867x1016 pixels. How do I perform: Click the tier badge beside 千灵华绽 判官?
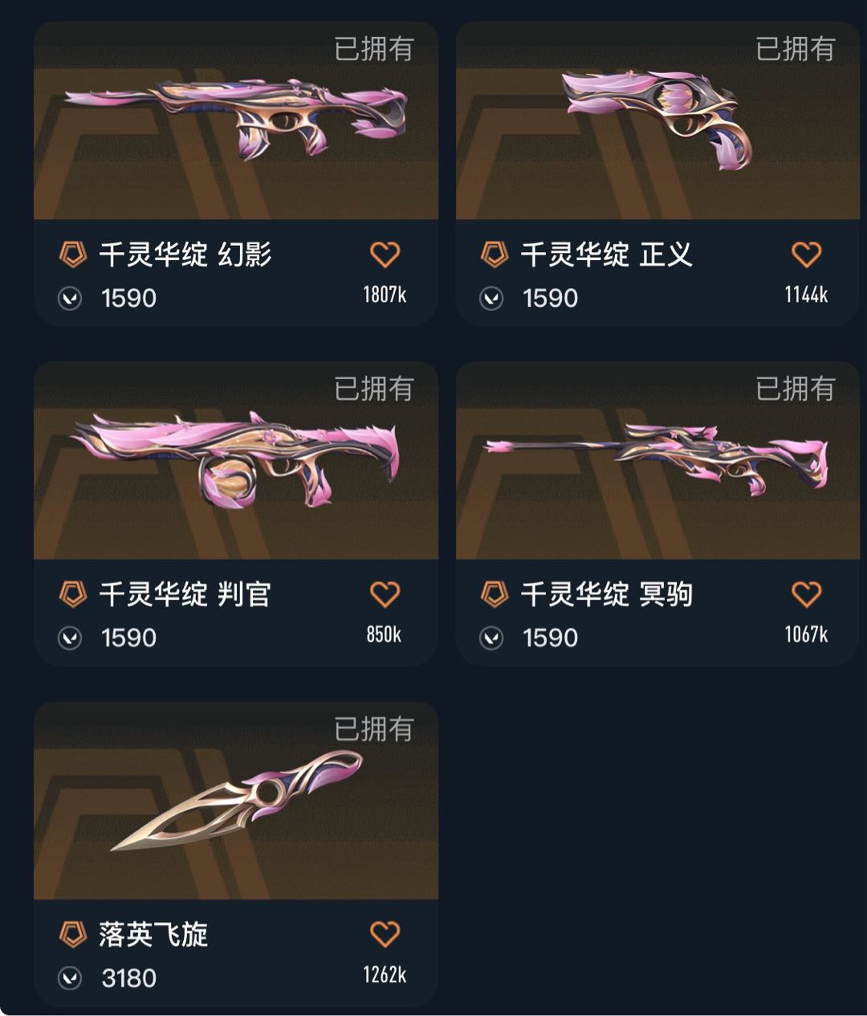point(73,595)
